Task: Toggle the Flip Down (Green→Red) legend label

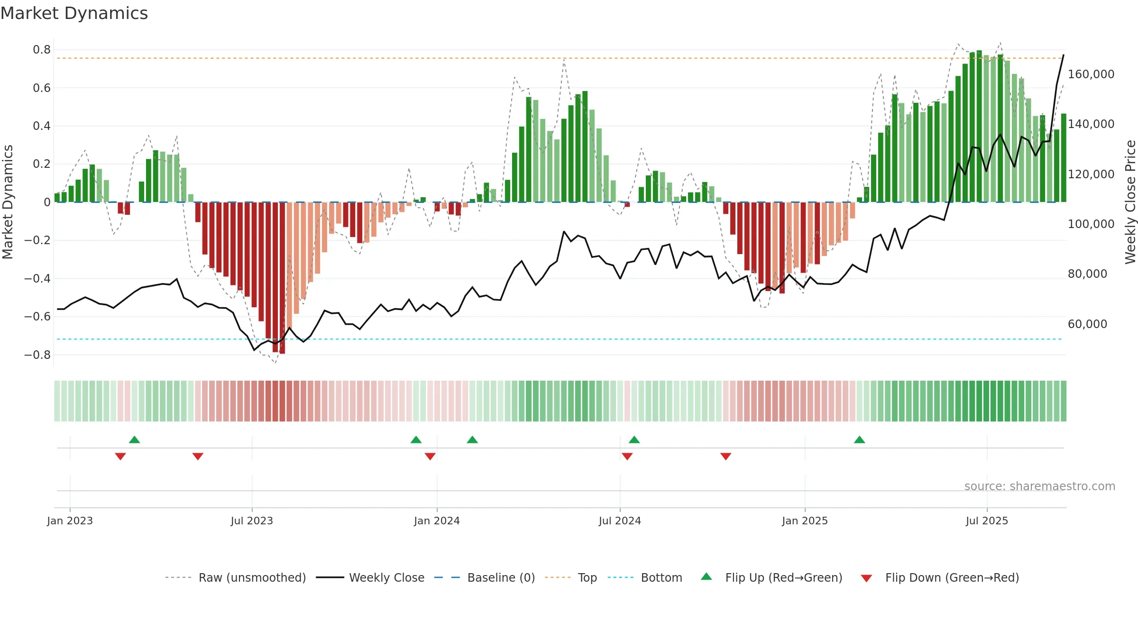Action: (x=952, y=577)
